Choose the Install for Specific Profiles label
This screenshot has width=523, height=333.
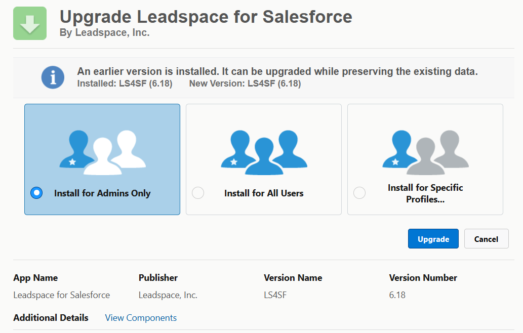(425, 193)
